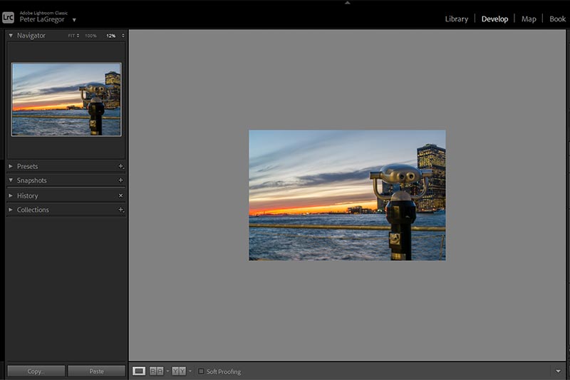Screen dimensions: 570x380
Task: Open the toolbar options arrow at right
Action: [558, 371]
